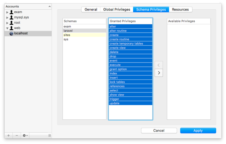
Task: Select the mysql.sys account name
Action: (21, 18)
